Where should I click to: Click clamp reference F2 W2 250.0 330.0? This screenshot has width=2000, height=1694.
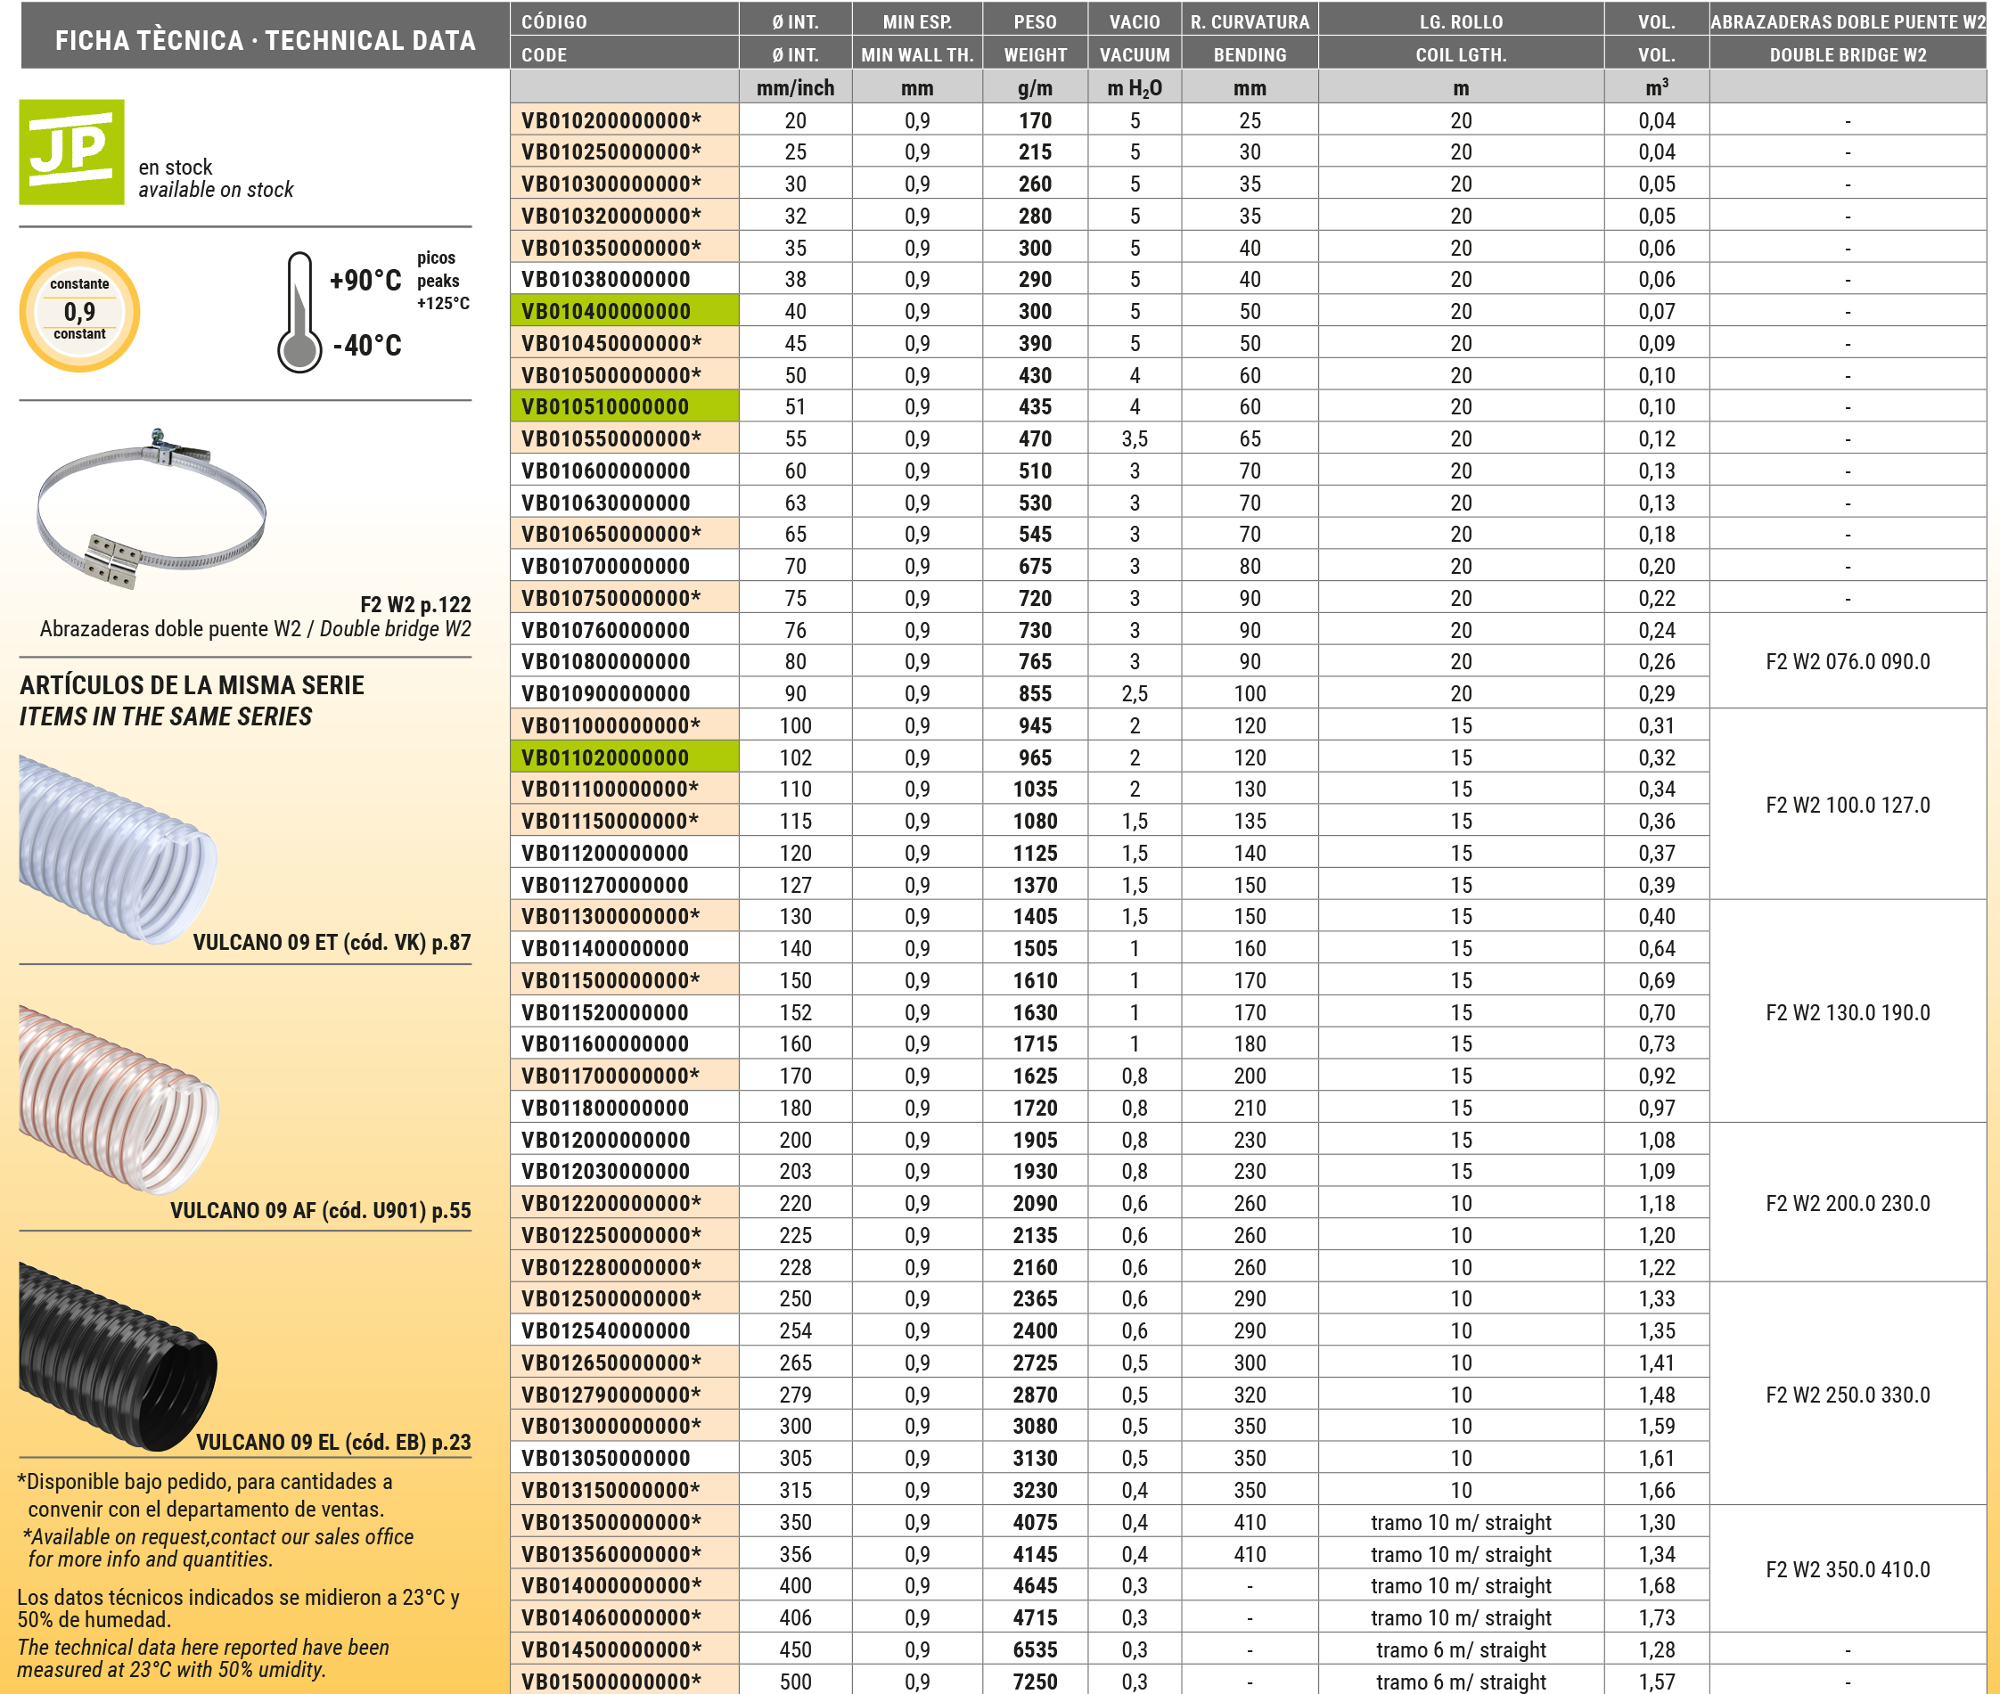point(1848,1395)
